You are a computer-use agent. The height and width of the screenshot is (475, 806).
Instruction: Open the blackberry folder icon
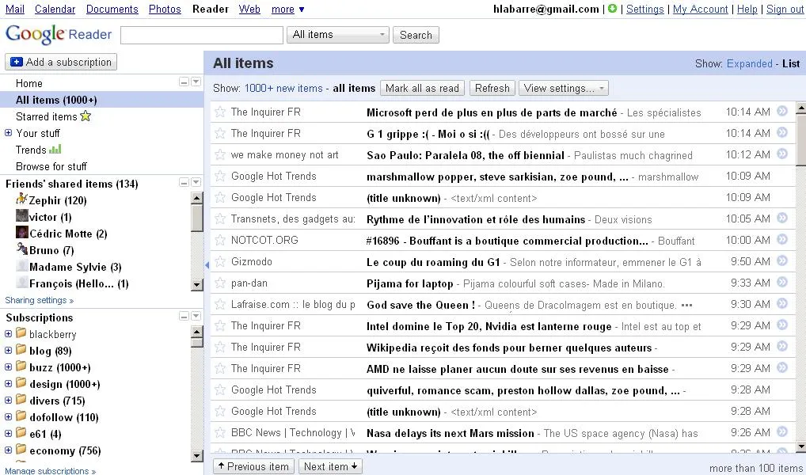tap(21, 333)
